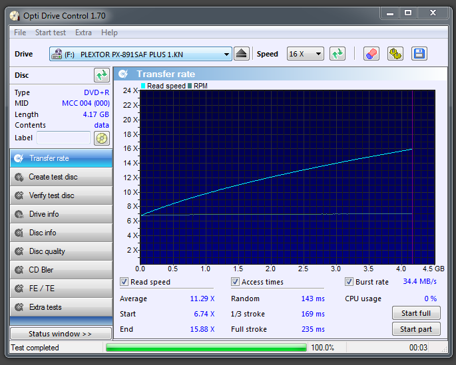
Task: Click the elapsed time 00:03
Action: 418,348
